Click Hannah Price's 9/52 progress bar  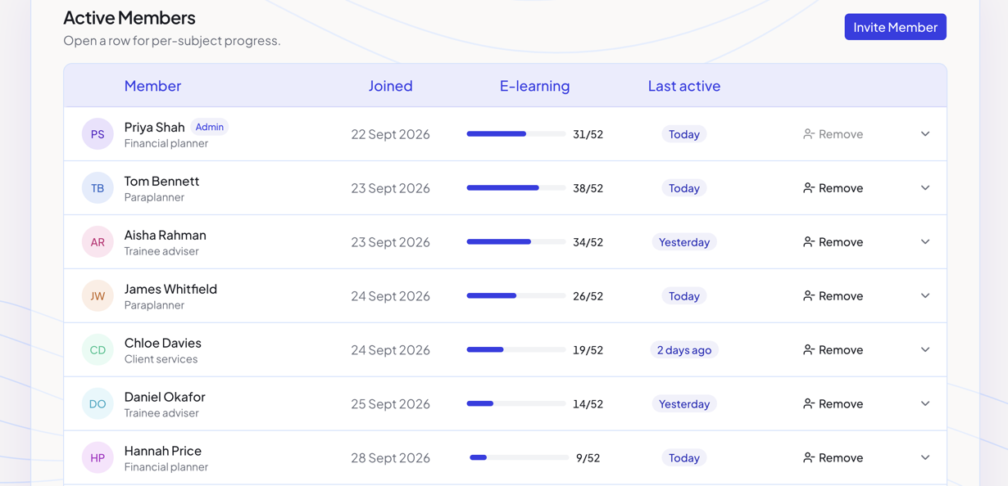(x=520, y=458)
